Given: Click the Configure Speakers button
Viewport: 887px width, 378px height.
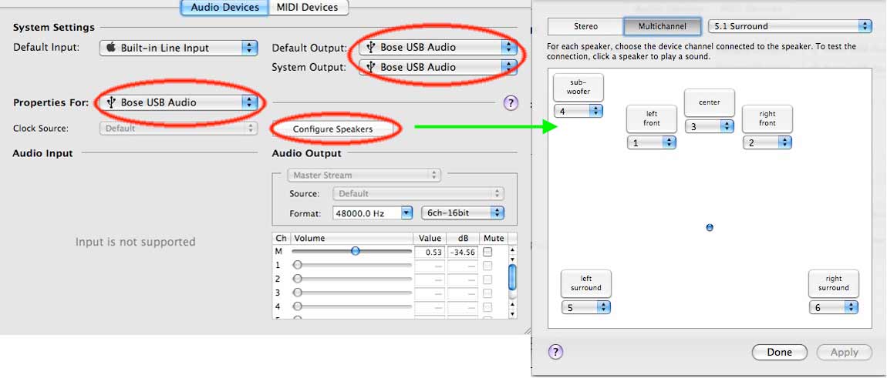Looking at the screenshot, I should coord(332,129).
